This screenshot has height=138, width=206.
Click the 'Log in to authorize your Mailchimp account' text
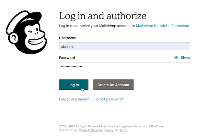coord(97,26)
